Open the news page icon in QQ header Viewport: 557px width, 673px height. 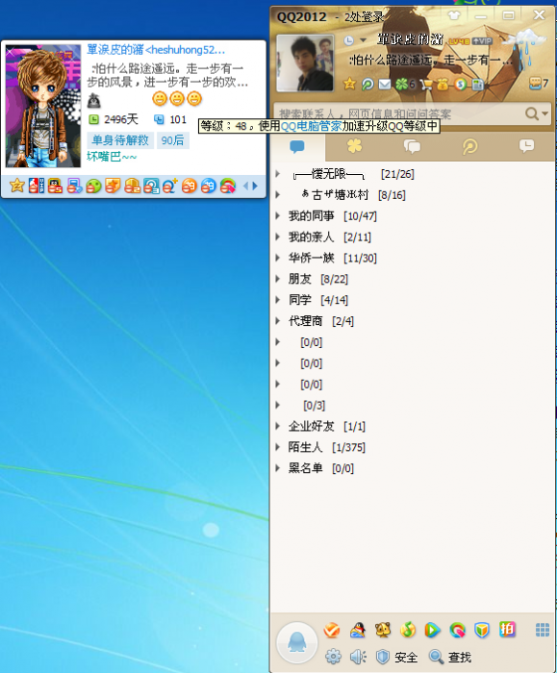477,85
